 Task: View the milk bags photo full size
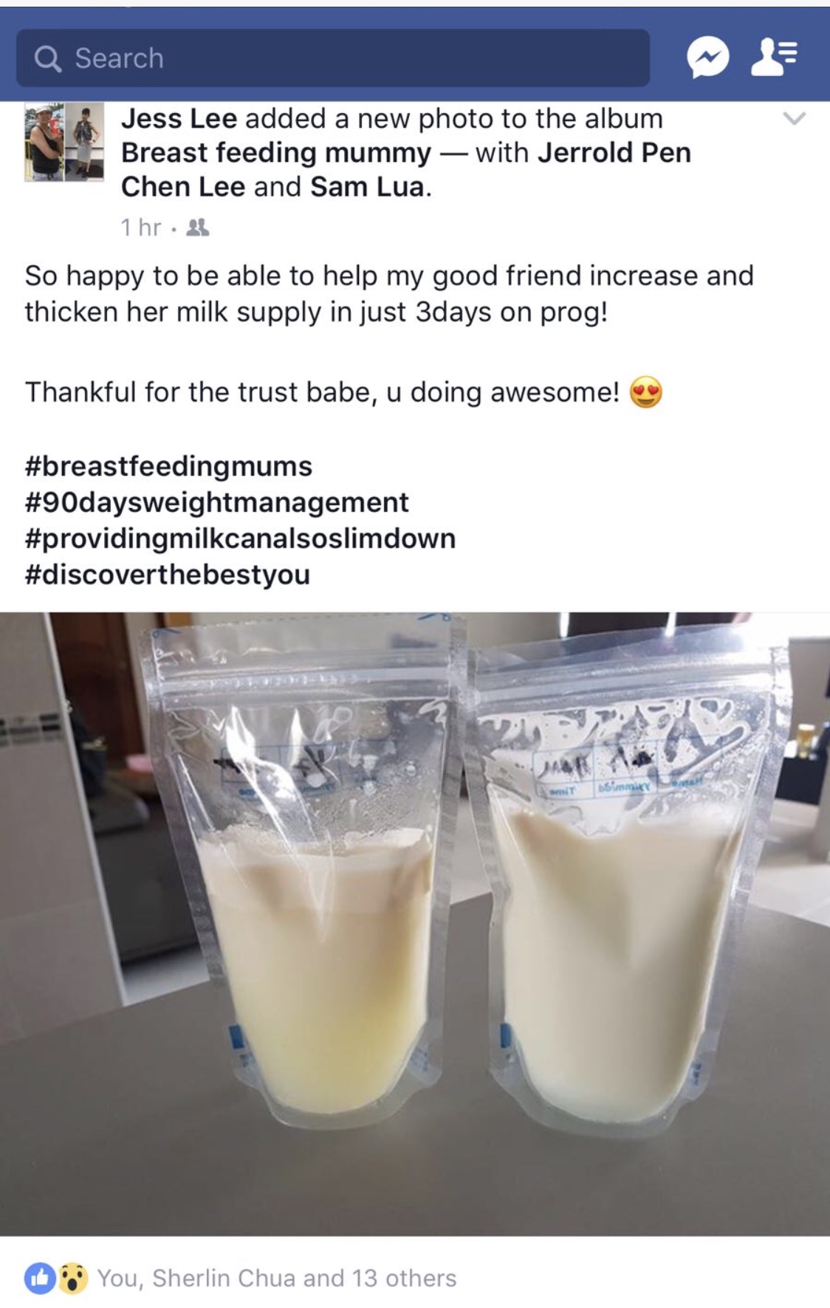click(415, 923)
